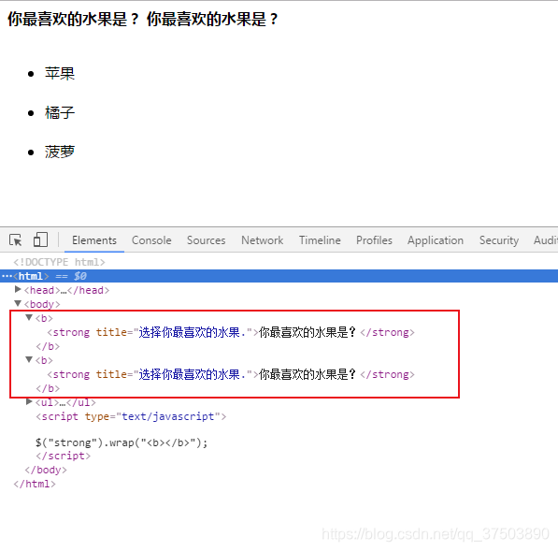Click the first bold 你最喜欢的水果是 heading
The width and height of the screenshot is (558, 551).
point(73,19)
